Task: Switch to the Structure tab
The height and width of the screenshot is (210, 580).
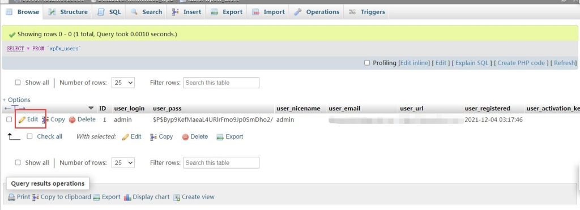Action: click(69, 12)
